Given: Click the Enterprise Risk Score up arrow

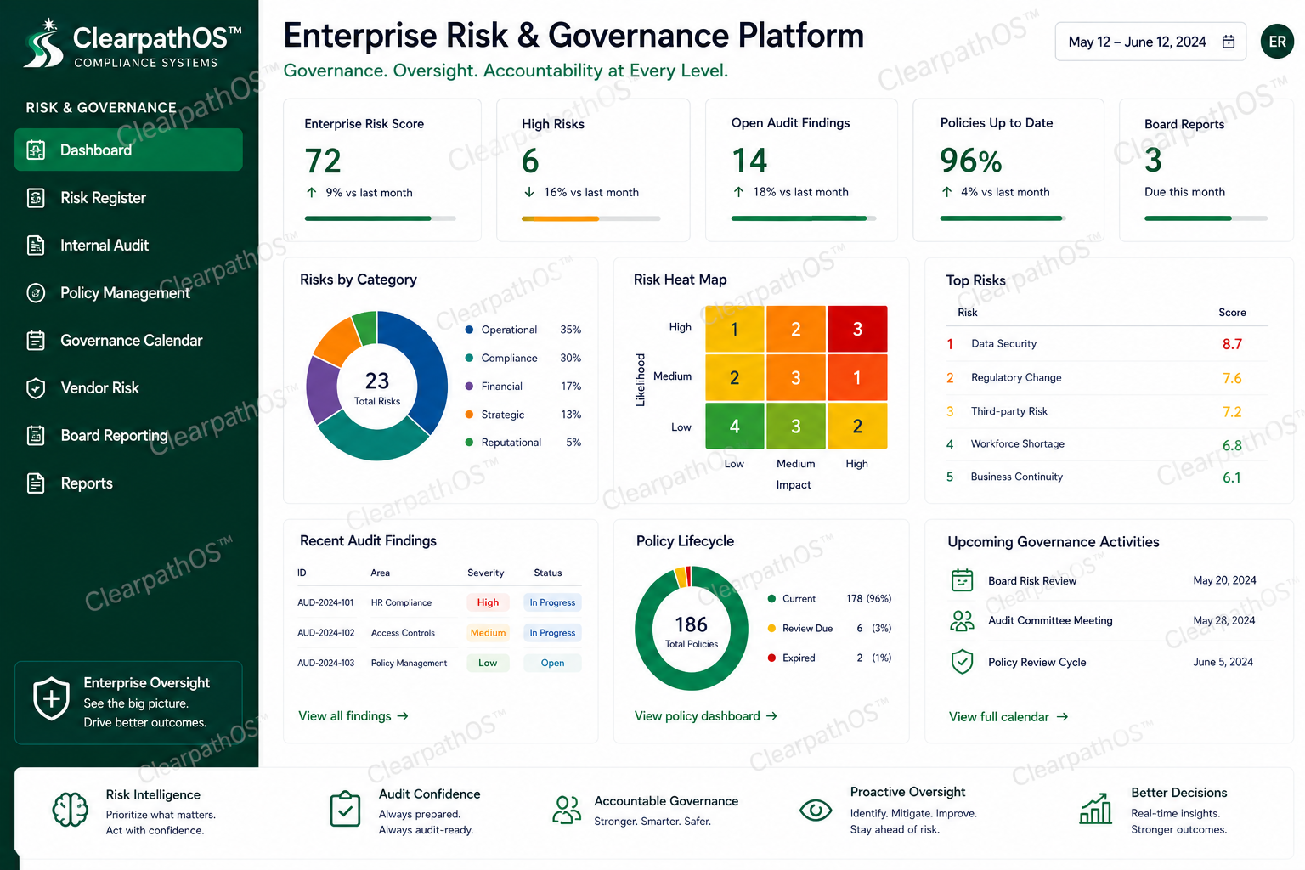Looking at the screenshot, I should point(312,193).
